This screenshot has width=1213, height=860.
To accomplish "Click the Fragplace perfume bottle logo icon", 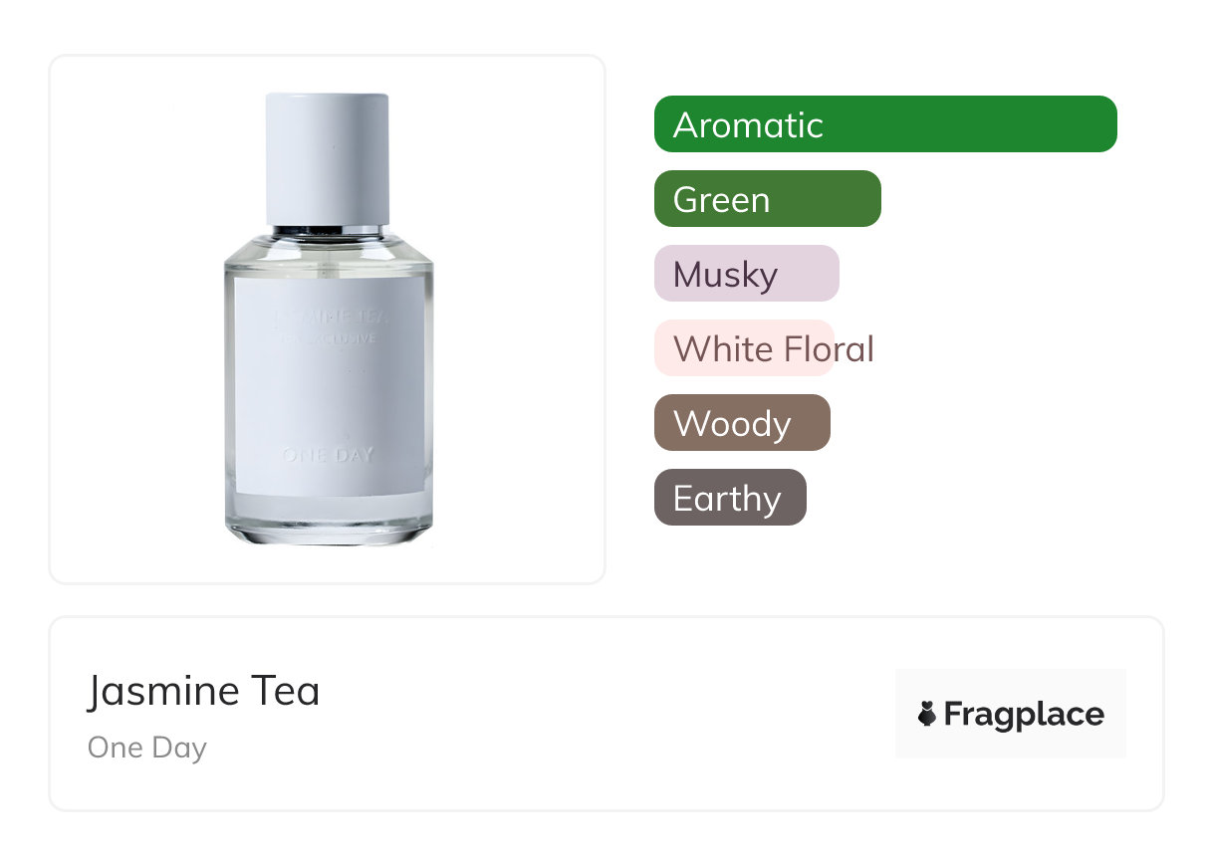I will pyautogui.click(x=927, y=714).
